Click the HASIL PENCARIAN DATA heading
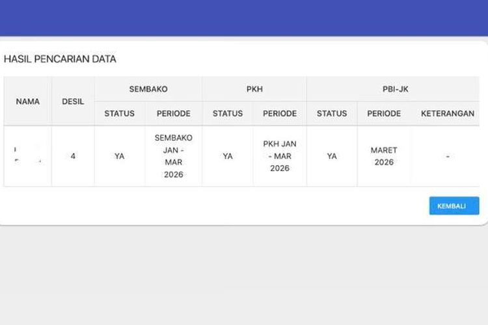488x325 pixels. (x=60, y=59)
